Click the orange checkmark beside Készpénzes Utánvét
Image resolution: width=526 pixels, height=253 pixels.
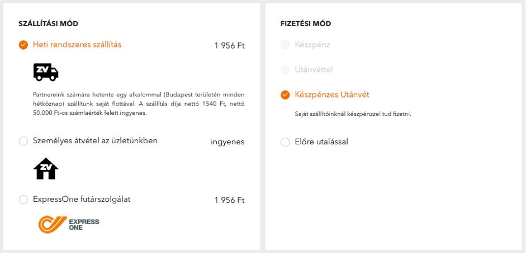pyautogui.click(x=285, y=95)
